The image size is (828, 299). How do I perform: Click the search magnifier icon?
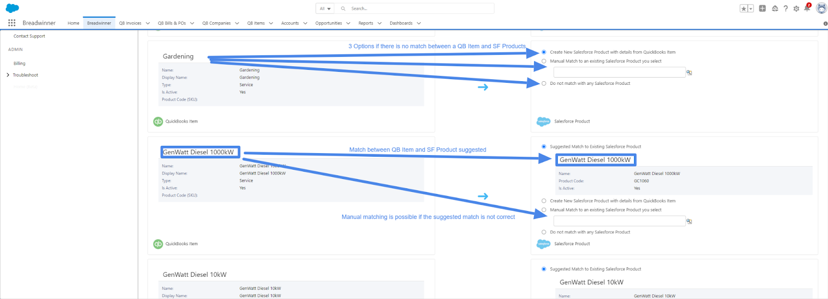[x=343, y=9]
